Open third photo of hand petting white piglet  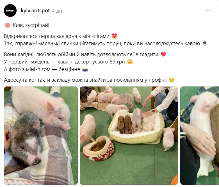point(200,136)
